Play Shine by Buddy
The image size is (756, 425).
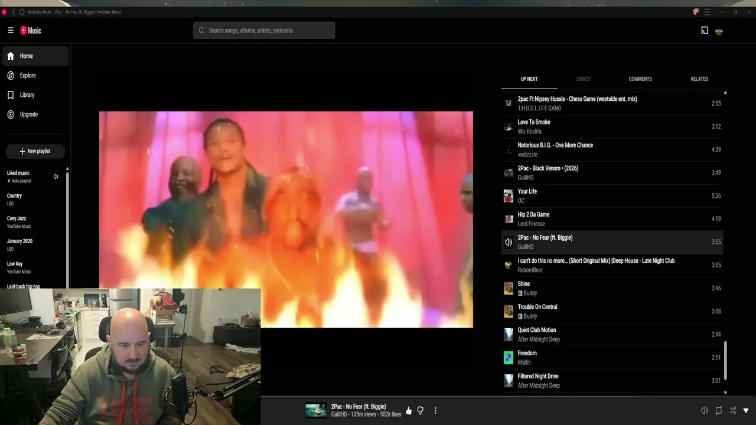click(x=612, y=288)
